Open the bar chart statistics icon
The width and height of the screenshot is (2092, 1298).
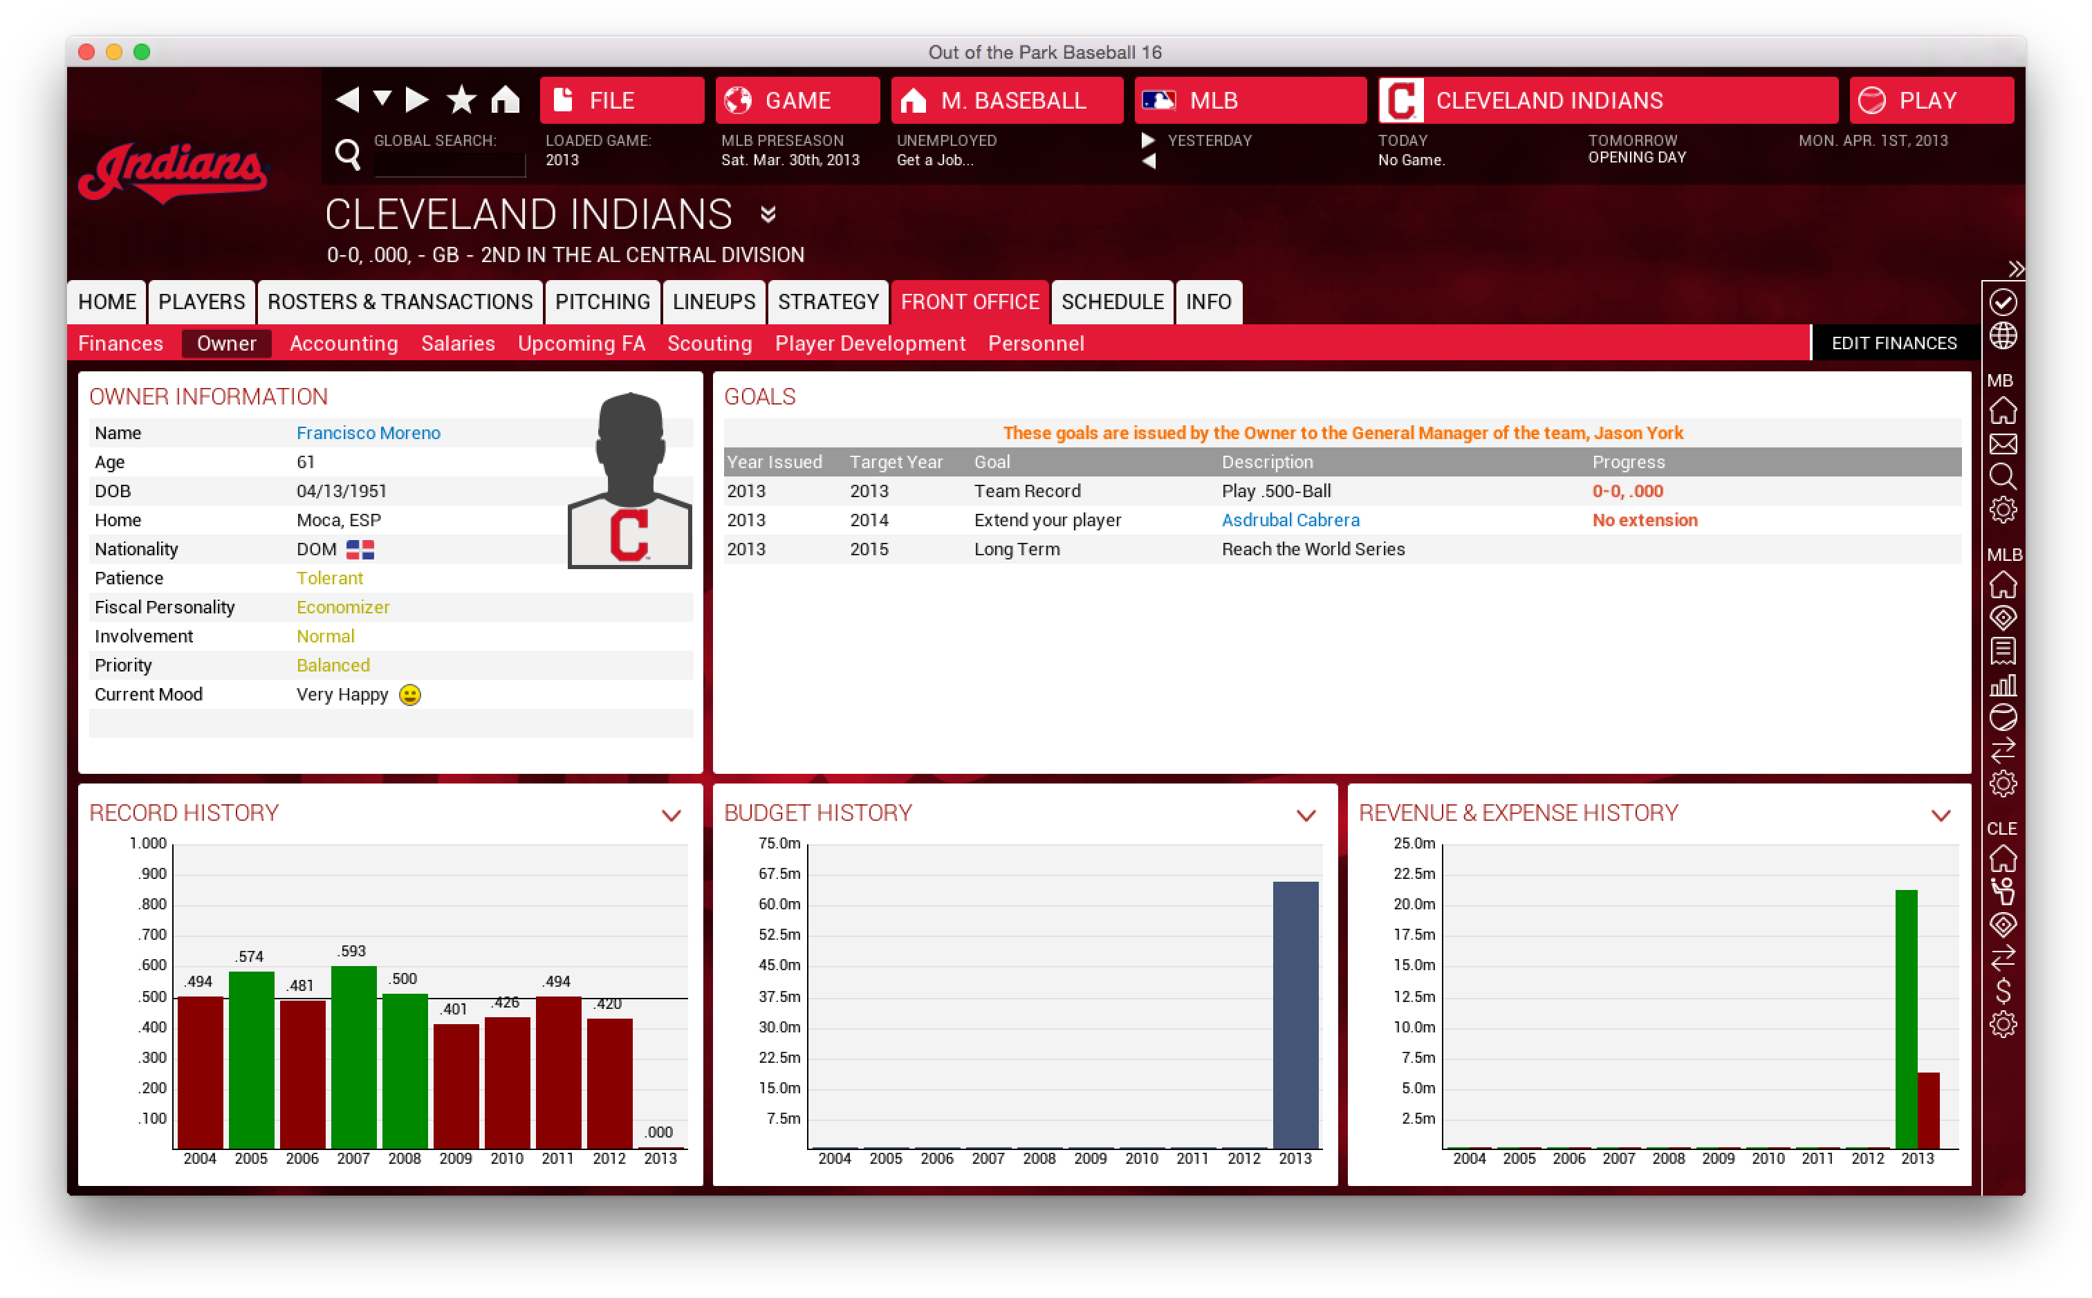[2002, 685]
